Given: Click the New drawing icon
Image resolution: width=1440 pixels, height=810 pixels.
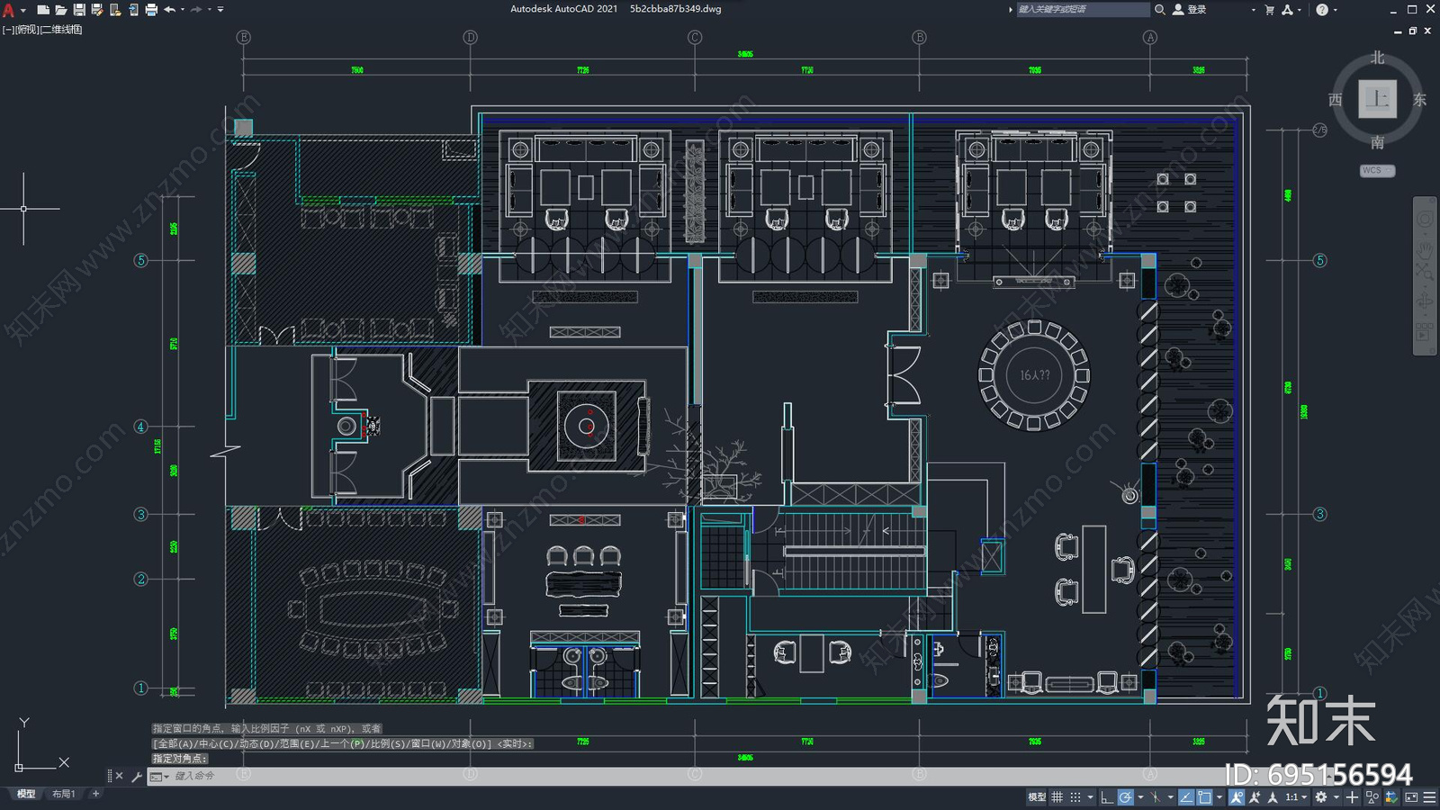Looking at the screenshot, I should click(42, 10).
